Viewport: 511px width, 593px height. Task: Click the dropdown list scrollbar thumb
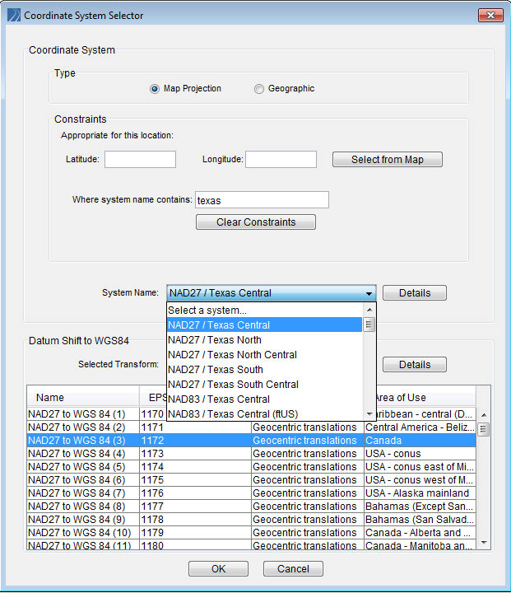[369, 325]
